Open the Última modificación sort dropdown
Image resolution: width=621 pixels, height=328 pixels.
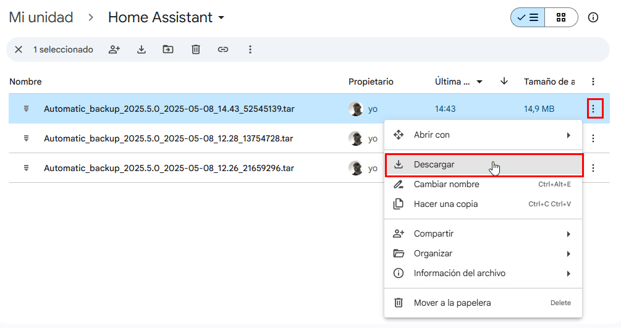tap(479, 82)
